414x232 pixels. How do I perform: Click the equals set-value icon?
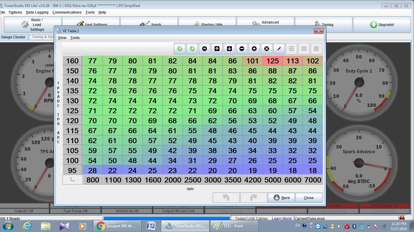205,49
